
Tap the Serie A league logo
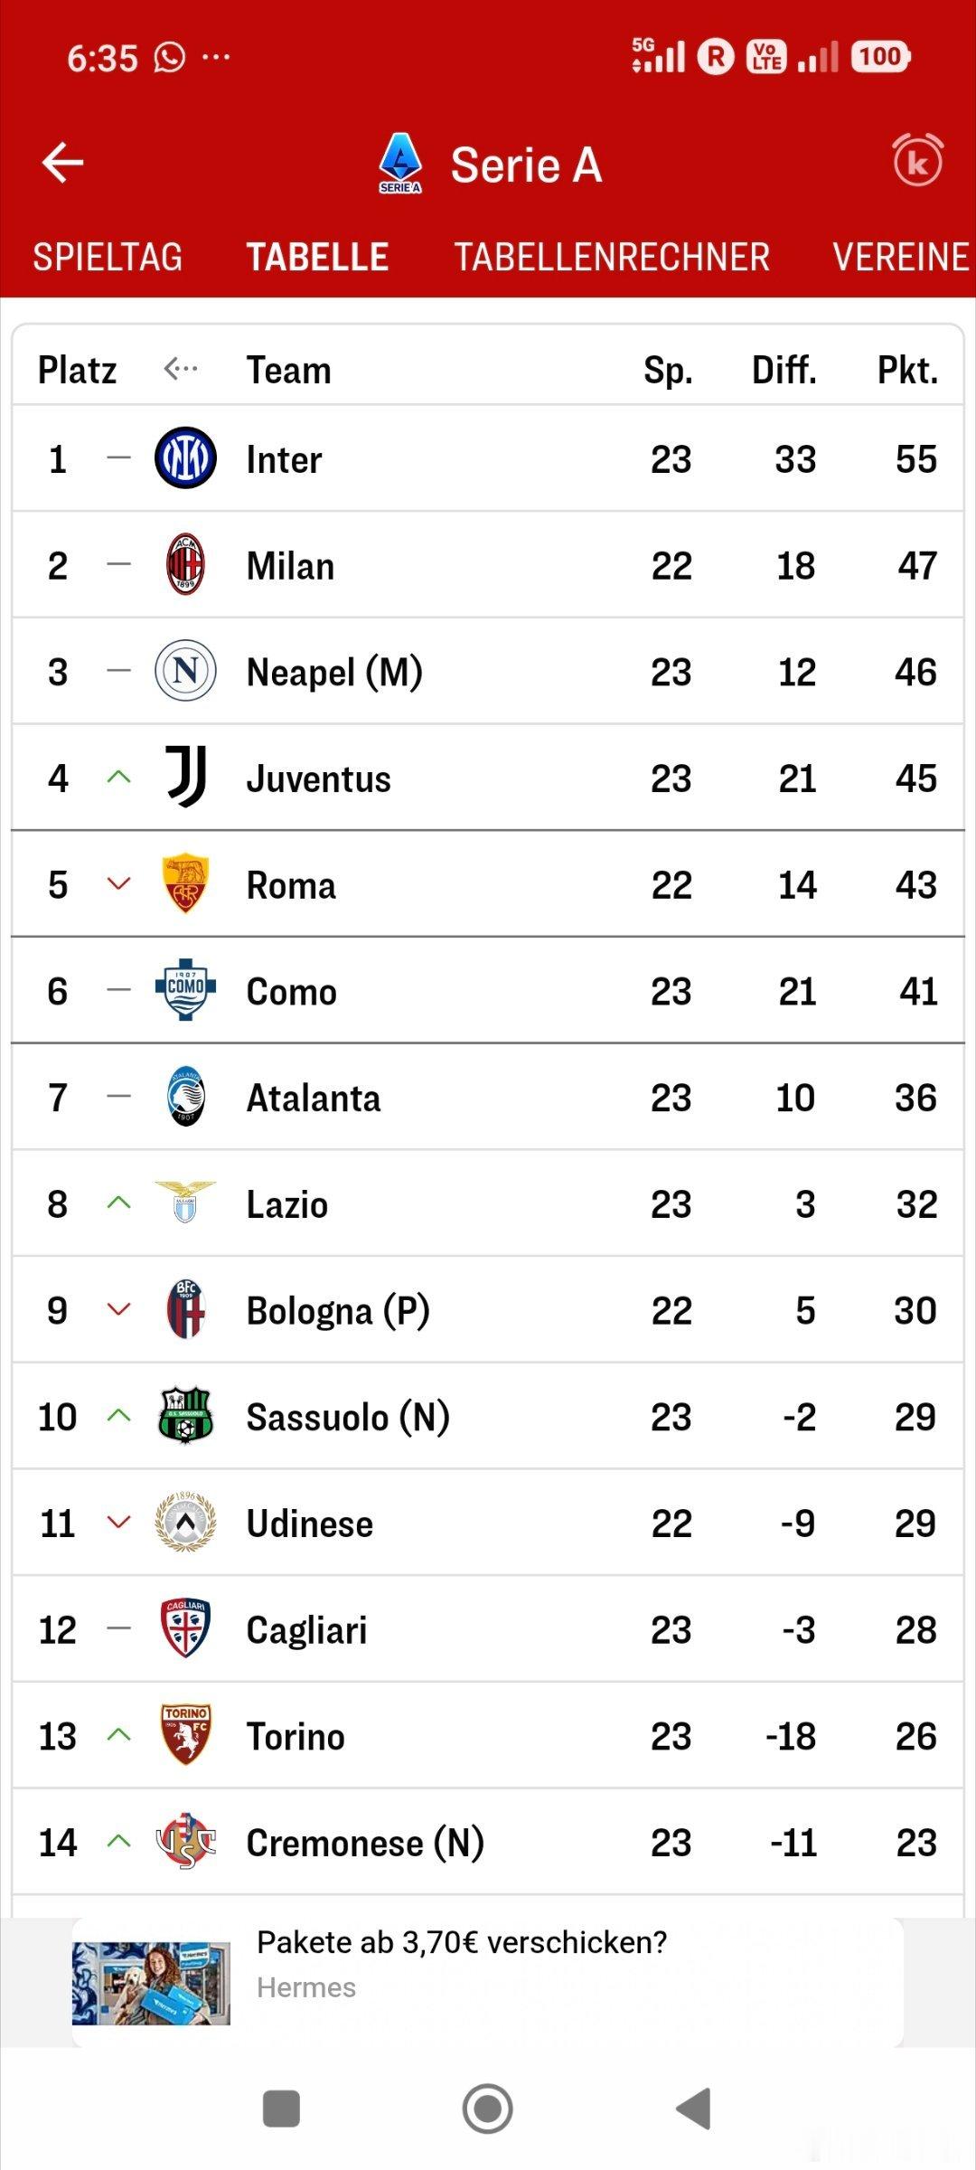400,163
